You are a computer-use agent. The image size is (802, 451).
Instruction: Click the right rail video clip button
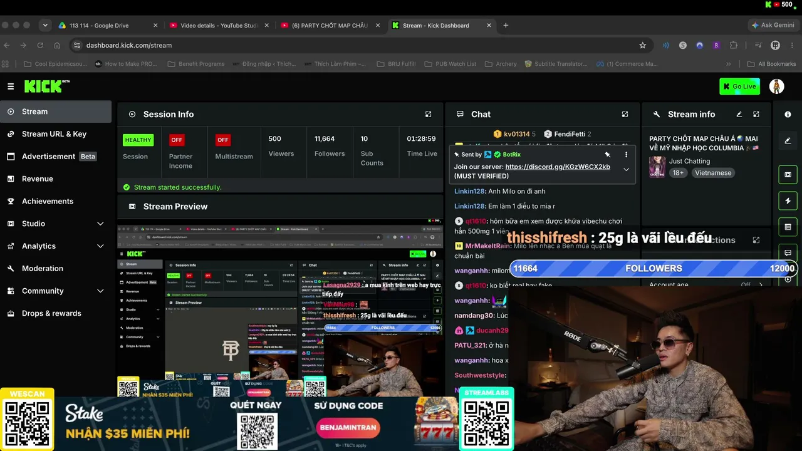click(x=788, y=174)
